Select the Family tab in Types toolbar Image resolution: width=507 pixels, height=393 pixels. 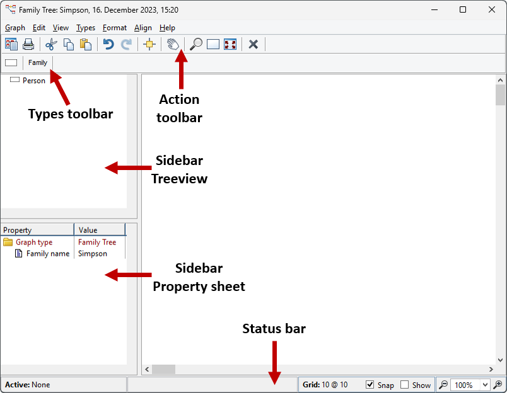pyautogui.click(x=38, y=62)
